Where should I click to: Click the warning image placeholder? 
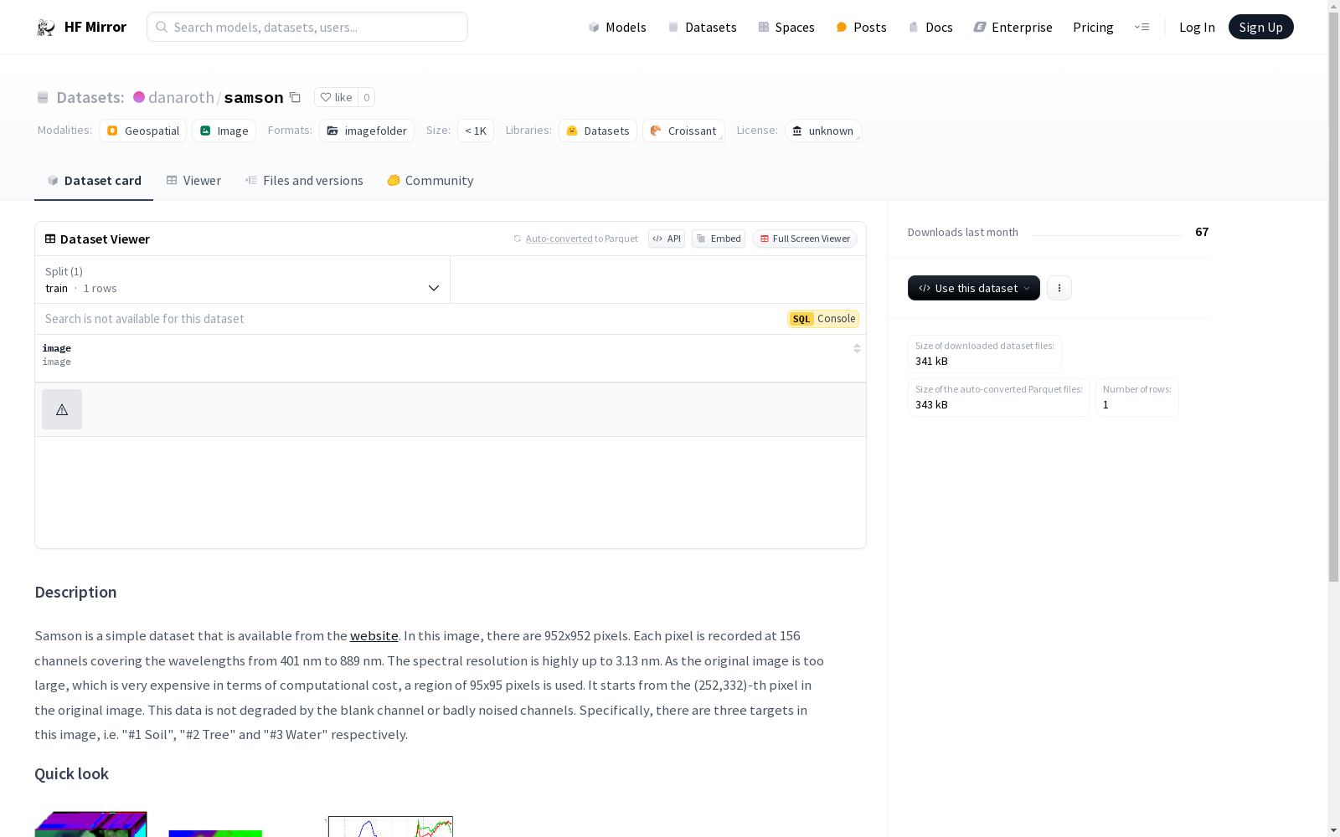(62, 409)
